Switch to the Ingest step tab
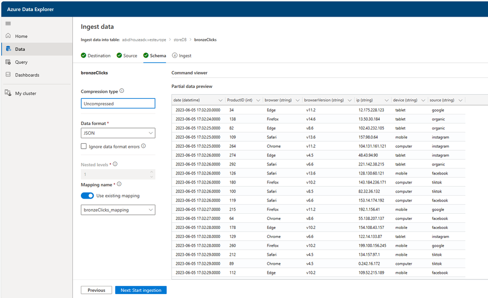The height and width of the screenshot is (298, 488). [x=182, y=55]
